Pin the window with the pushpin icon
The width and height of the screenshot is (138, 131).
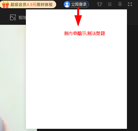(x=120, y=4)
